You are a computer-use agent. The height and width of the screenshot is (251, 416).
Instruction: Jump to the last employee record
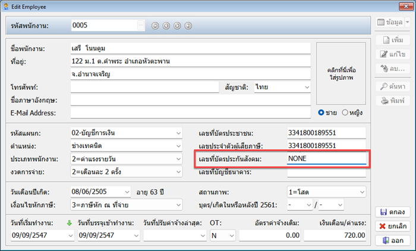coord(188,26)
